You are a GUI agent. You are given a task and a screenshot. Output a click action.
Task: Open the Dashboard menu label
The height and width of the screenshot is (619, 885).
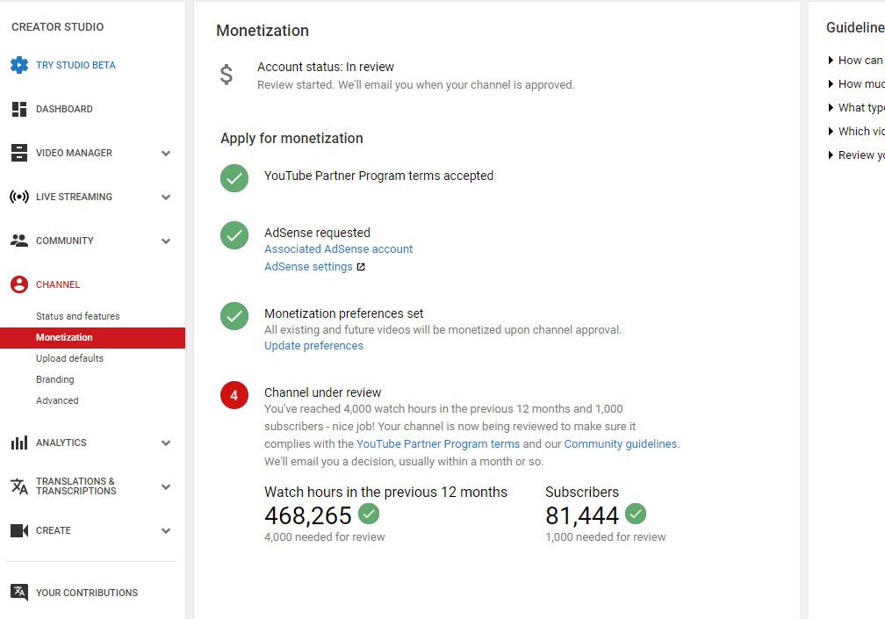point(64,109)
